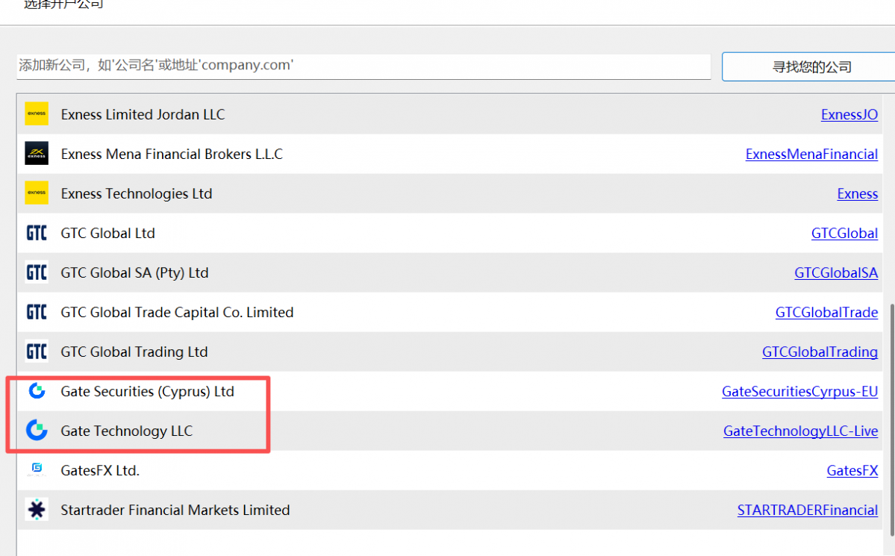Open the GateSecuritiesCyprus-EU server link

(x=799, y=392)
